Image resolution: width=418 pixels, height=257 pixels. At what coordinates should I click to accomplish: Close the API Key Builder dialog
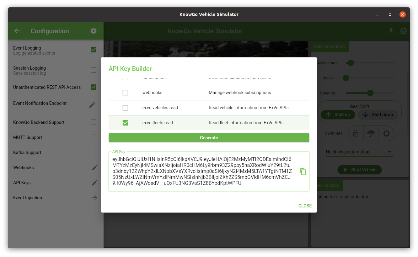[305, 206]
